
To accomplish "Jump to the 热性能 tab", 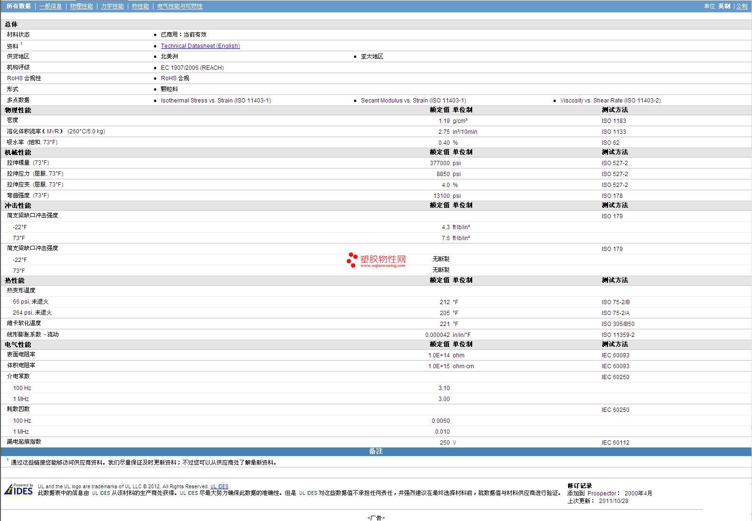I will pos(140,6).
